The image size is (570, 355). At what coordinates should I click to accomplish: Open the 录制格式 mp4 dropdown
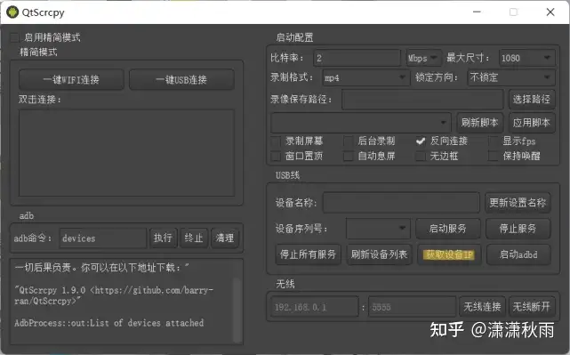(365, 77)
